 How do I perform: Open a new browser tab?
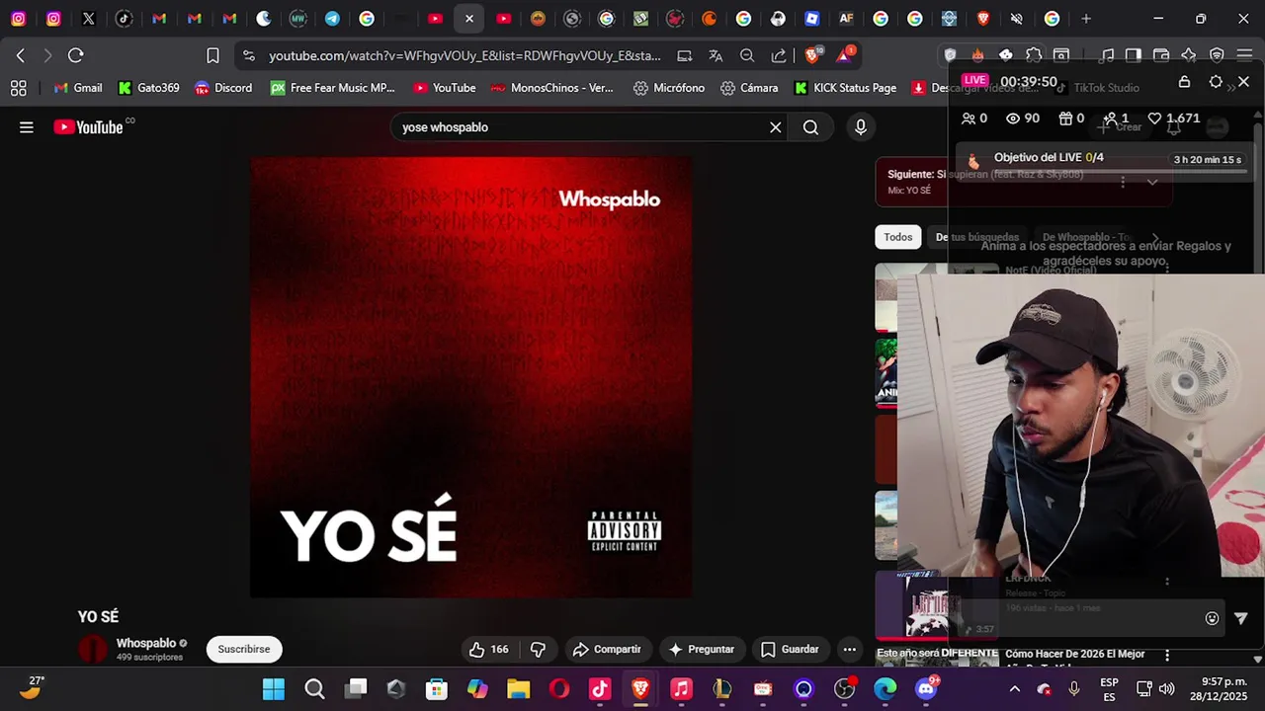[1086, 19]
